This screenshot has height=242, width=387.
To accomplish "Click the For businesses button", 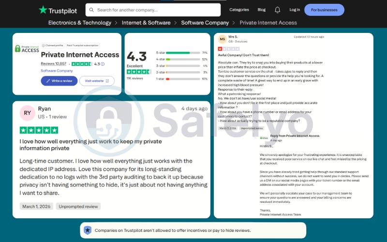I will click(324, 10).
